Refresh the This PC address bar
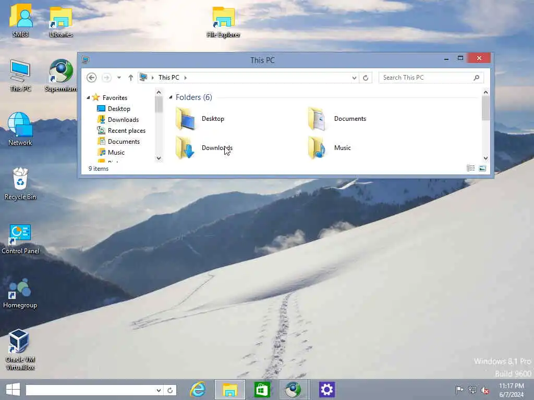This screenshot has height=400, width=534. [366, 78]
